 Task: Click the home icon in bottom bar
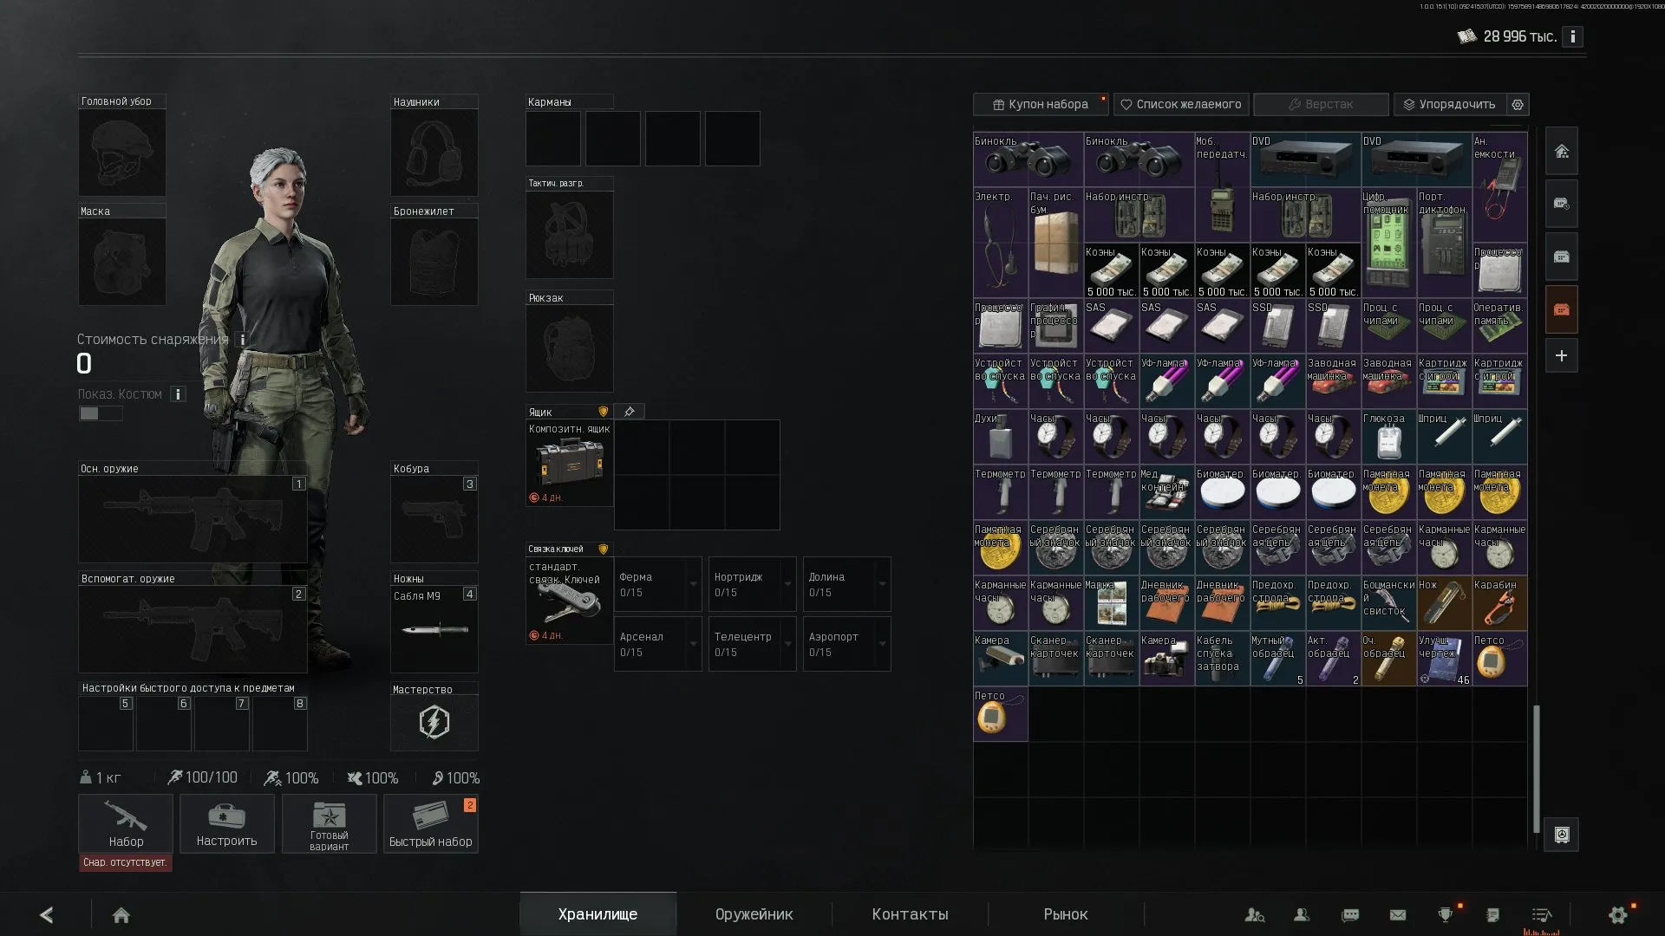click(121, 914)
